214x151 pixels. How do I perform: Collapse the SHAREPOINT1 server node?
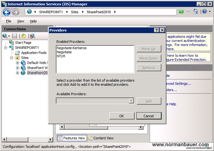pos(5,48)
